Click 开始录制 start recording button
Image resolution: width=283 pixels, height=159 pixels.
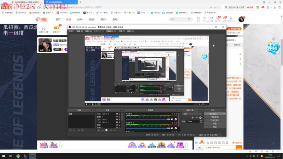[x=215, y=117]
